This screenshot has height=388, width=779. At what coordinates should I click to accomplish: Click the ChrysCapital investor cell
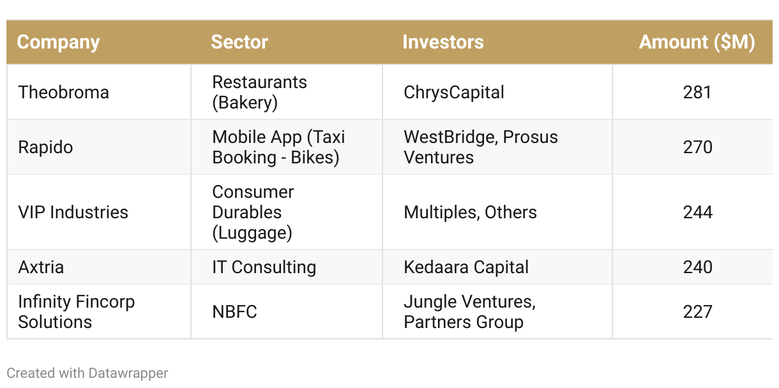[454, 93]
